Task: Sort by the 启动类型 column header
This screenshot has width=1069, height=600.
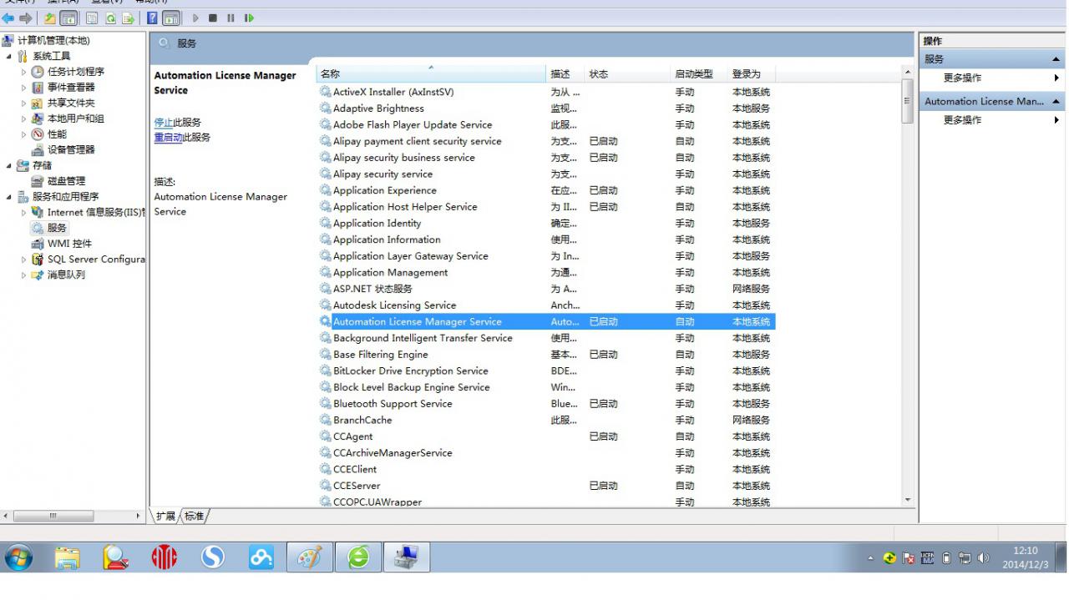Action: click(699, 74)
